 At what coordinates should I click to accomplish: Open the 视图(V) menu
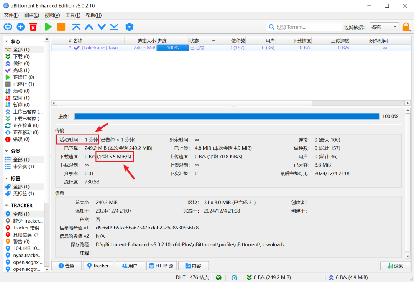(52, 15)
